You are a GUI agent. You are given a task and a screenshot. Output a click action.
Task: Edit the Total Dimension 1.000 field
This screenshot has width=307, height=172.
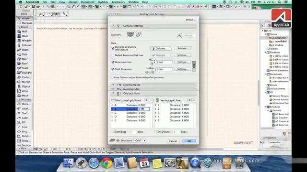(164, 69)
